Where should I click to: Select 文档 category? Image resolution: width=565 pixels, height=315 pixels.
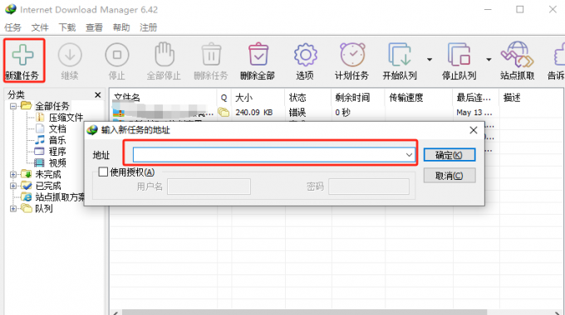click(57, 128)
